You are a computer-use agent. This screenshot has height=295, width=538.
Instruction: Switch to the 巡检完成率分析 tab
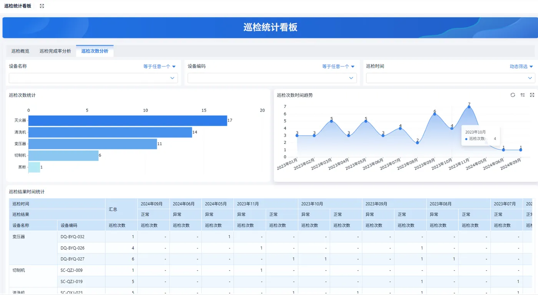point(55,51)
